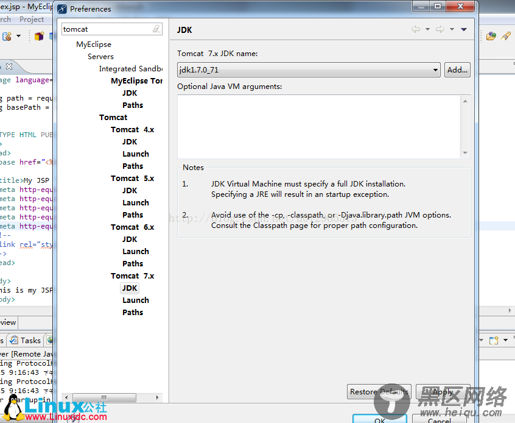This screenshot has height=423, width=515.
Task: Open the back history dropdown arrow
Action: [x=427, y=29]
